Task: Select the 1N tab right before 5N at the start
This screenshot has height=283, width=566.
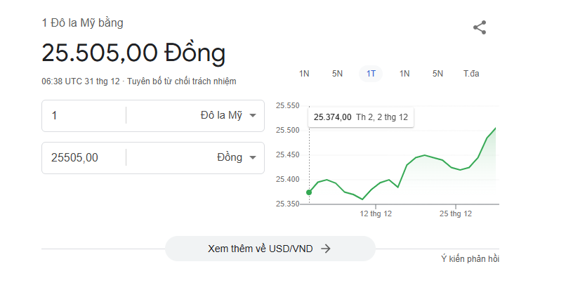Action: coord(304,74)
